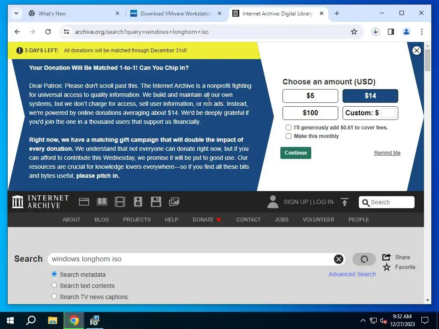Reload the archive.org page
The width and height of the screenshot is (439, 329).
coord(48,32)
